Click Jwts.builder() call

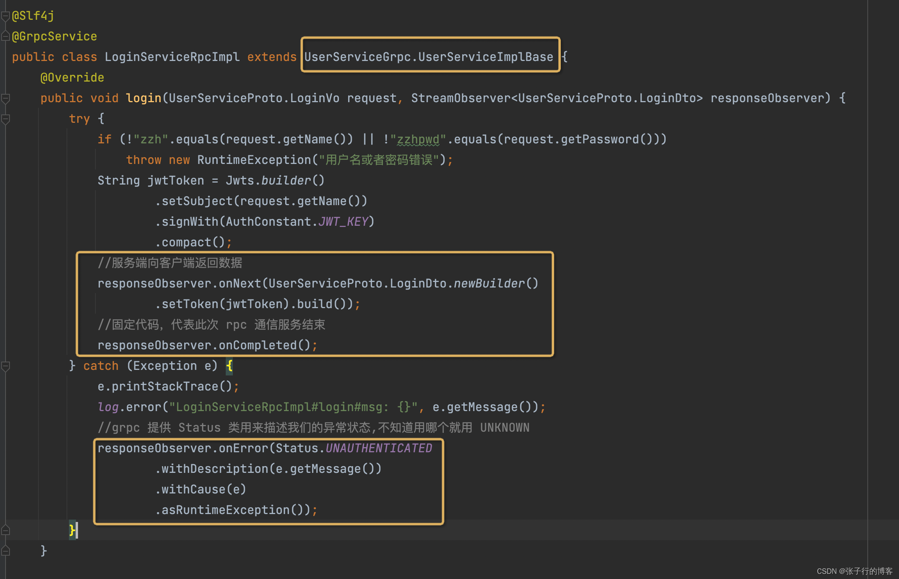[275, 181]
